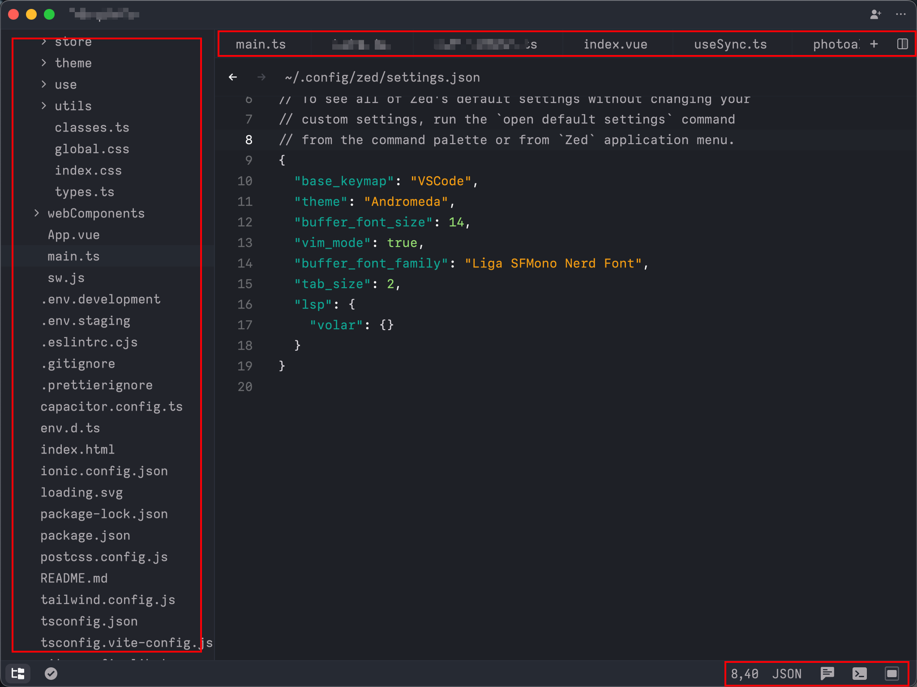917x687 pixels.
Task: Open the three-dot application menu
Action: tap(901, 14)
